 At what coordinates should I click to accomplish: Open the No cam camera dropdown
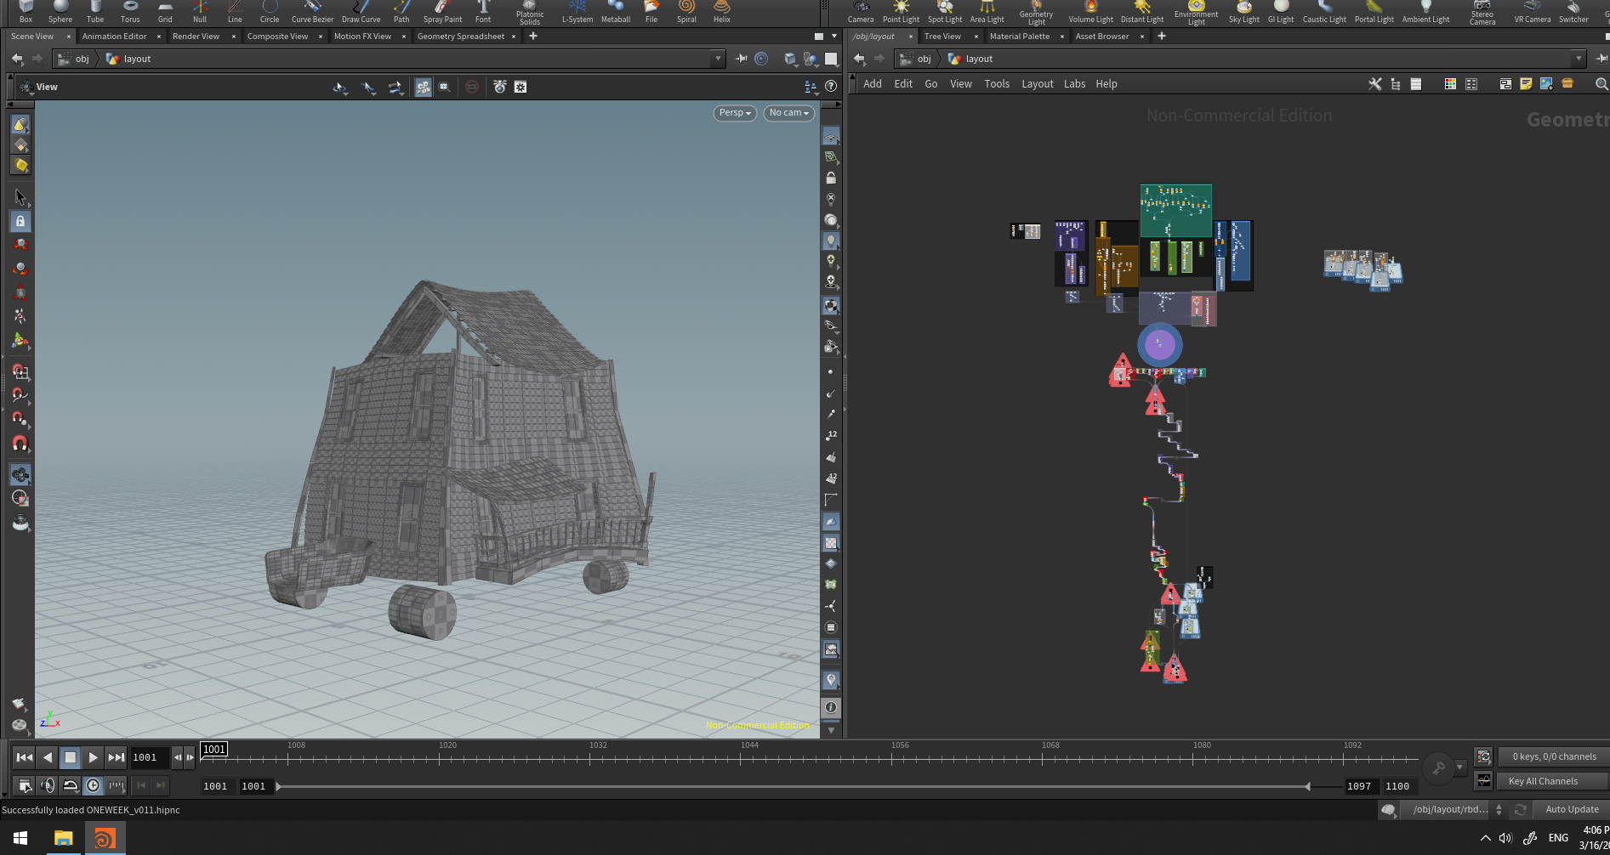click(789, 113)
